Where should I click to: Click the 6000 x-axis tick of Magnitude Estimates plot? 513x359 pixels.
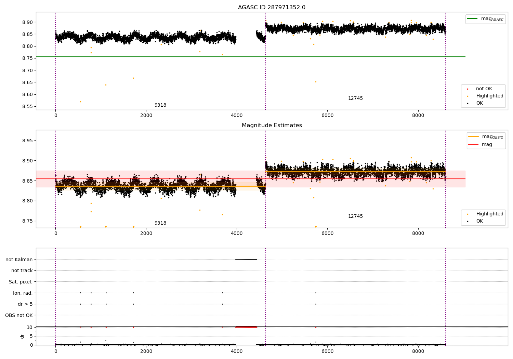[327, 233]
